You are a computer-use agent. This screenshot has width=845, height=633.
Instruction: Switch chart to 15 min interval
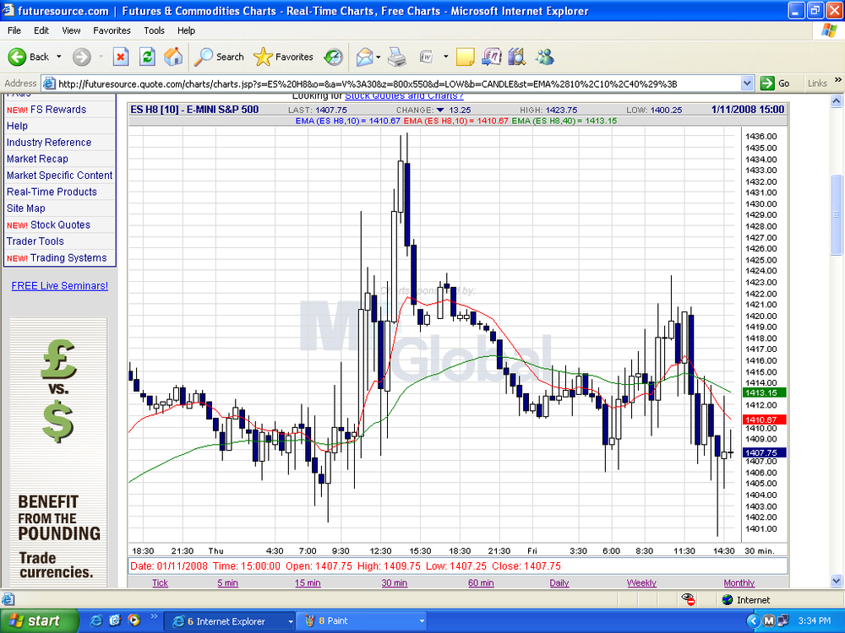pos(308,582)
